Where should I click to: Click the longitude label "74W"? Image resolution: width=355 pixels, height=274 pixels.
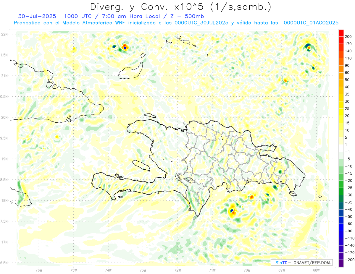108,270
